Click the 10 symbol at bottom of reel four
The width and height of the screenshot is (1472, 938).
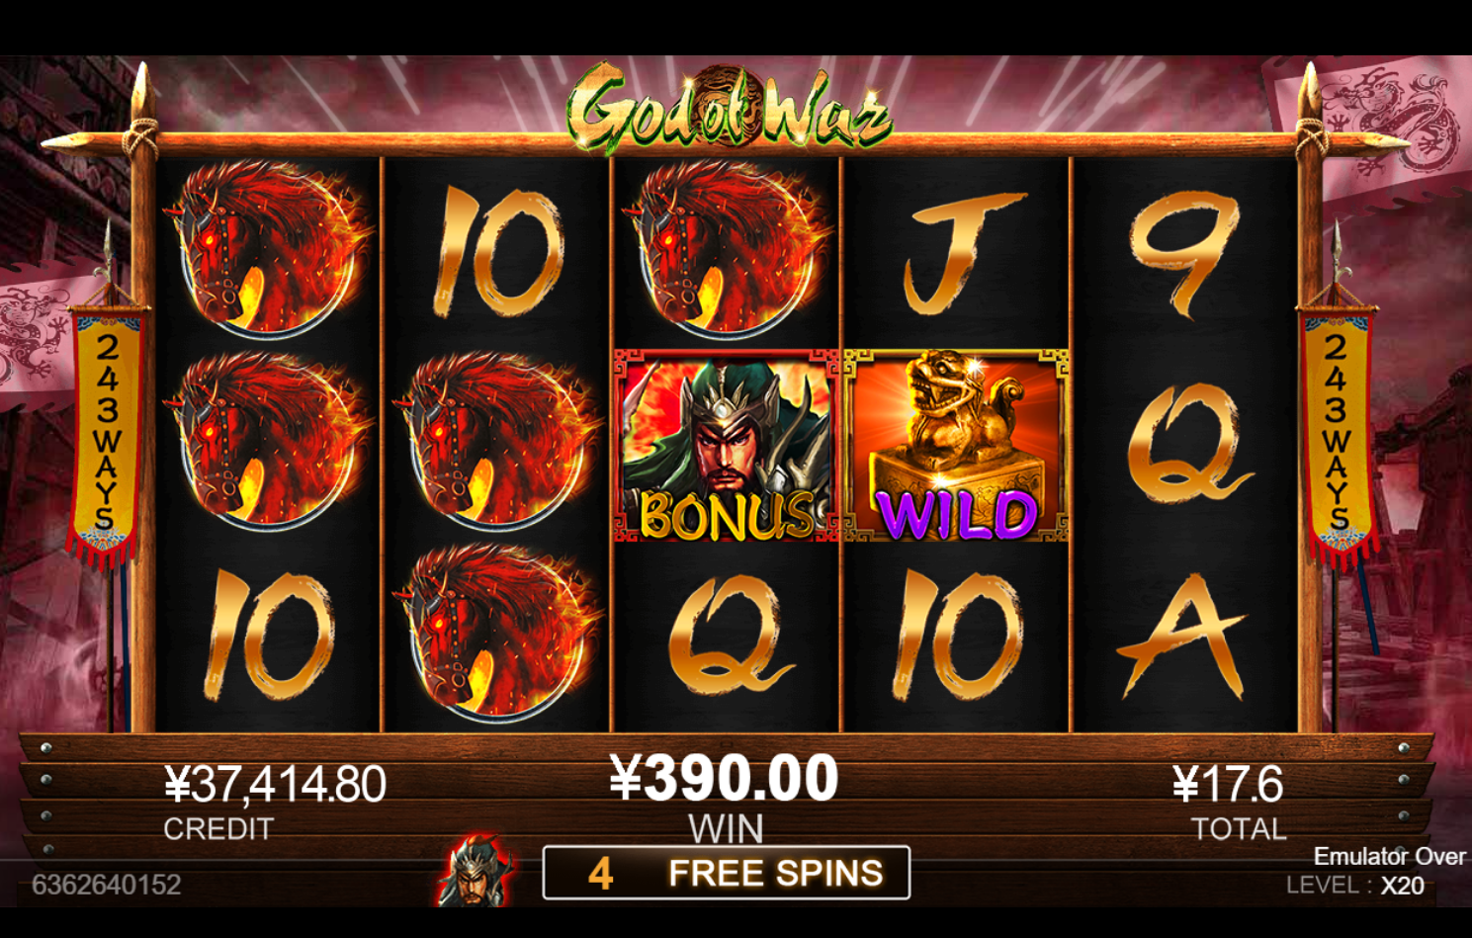click(x=956, y=636)
